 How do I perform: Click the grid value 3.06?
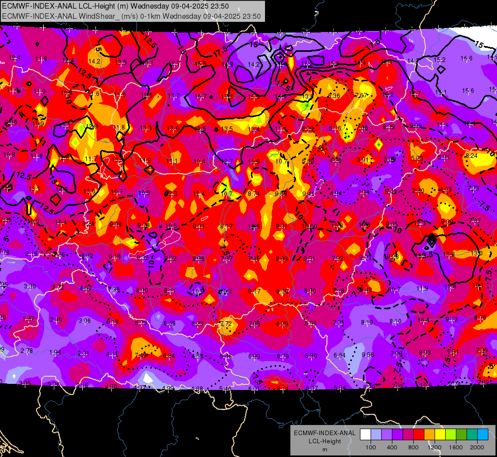[x=85, y=320]
